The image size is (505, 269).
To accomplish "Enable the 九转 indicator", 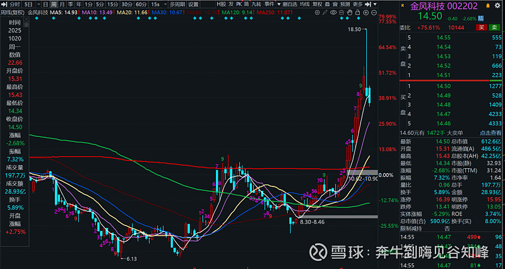I will pyautogui.click(x=256, y=4).
